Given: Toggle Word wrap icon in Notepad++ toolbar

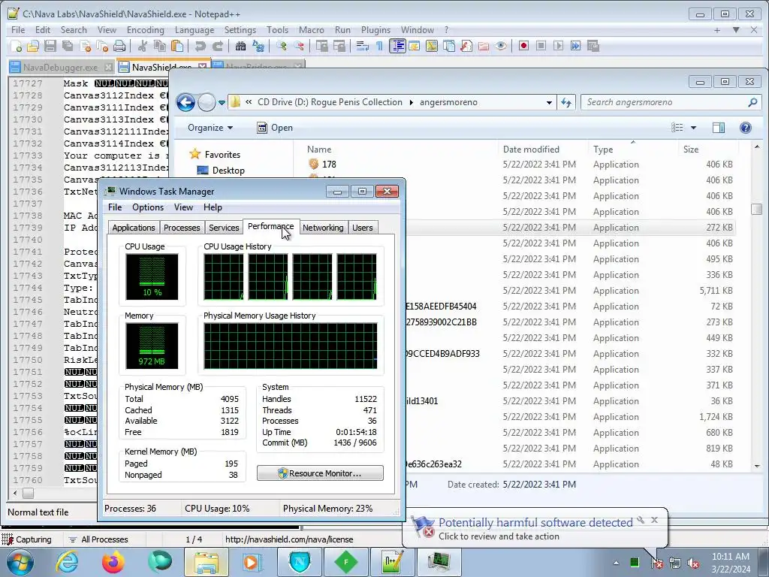Looking at the screenshot, I should pos(363,46).
